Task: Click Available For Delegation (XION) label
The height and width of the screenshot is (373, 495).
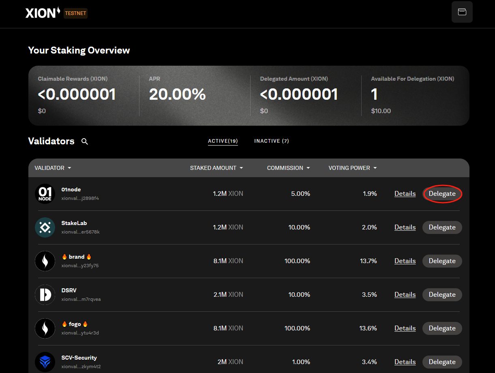Action: pos(413,79)
